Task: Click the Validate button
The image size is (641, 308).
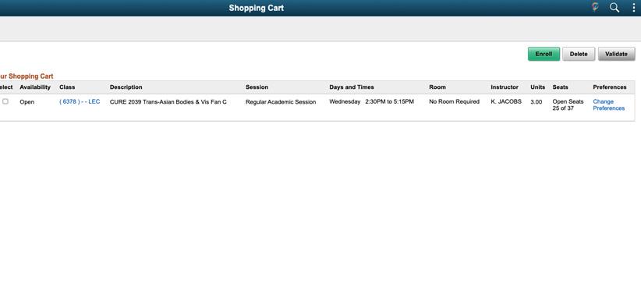Action: pyautogui.click(x=617, y=54)
